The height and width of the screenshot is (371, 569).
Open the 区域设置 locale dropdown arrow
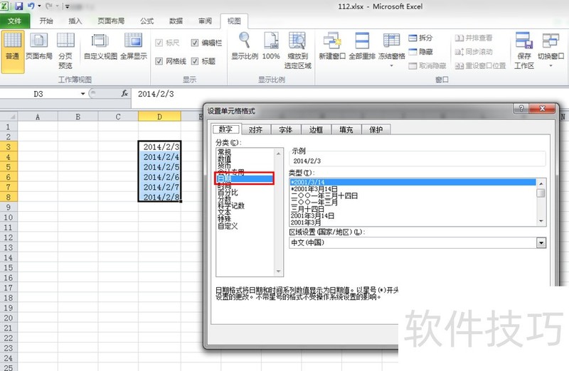coord(541,242)
